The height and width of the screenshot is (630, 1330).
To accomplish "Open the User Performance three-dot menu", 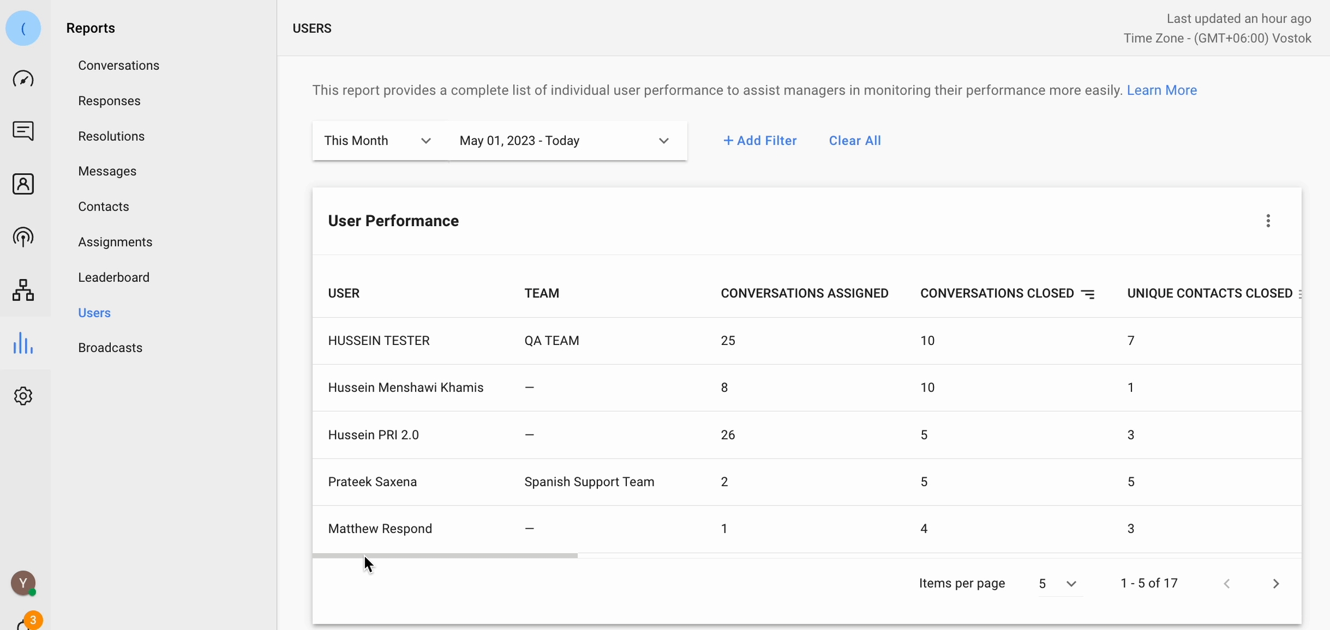I will [1268, 221].
